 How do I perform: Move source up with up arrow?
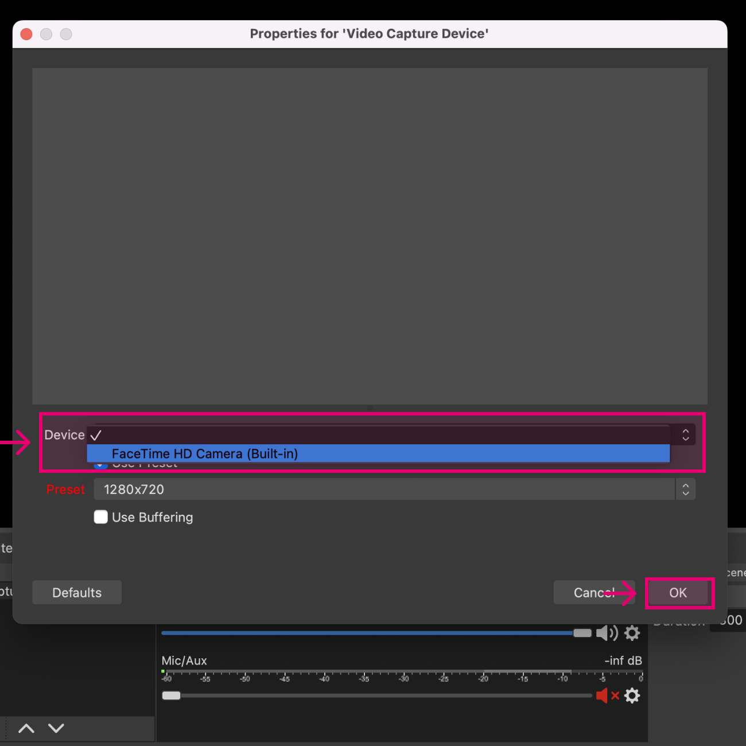[26, 728]
